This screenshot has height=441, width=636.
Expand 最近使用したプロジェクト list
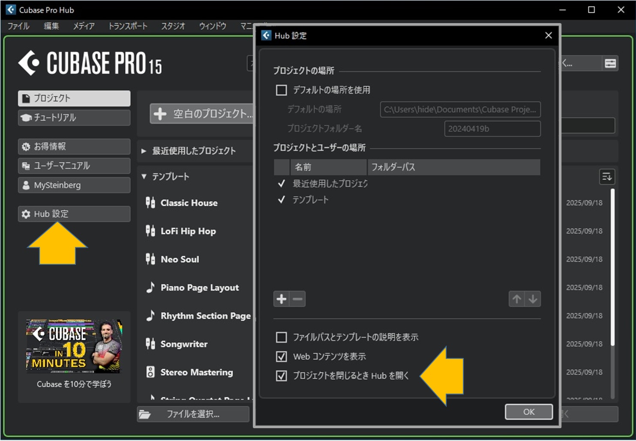[143, 151]
